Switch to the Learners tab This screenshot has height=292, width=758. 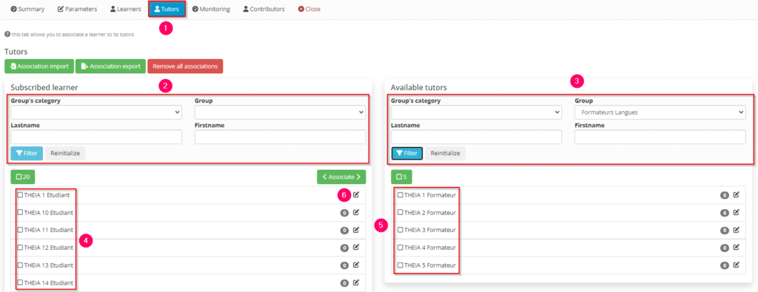point(125,9)
